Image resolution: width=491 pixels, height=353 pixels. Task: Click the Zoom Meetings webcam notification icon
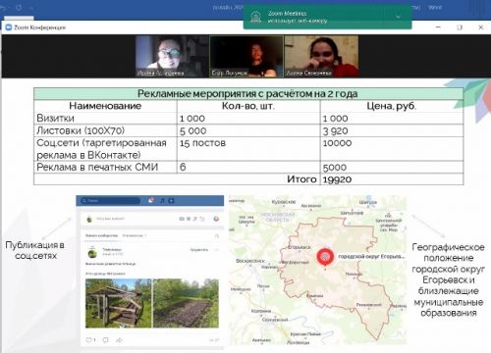coord(255,17)
